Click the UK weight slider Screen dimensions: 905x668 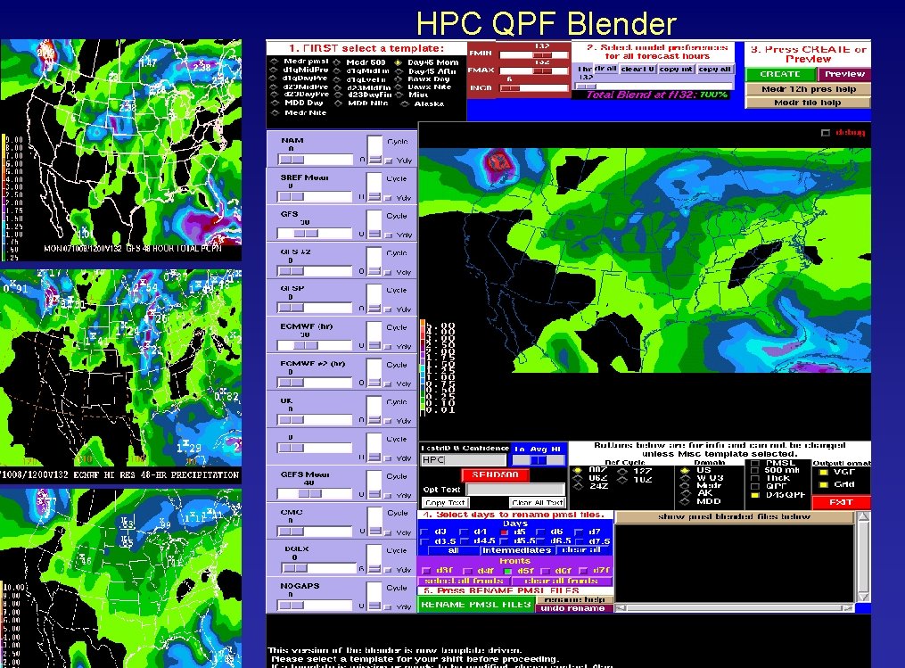pyautogui.click(x=315, y=420)
